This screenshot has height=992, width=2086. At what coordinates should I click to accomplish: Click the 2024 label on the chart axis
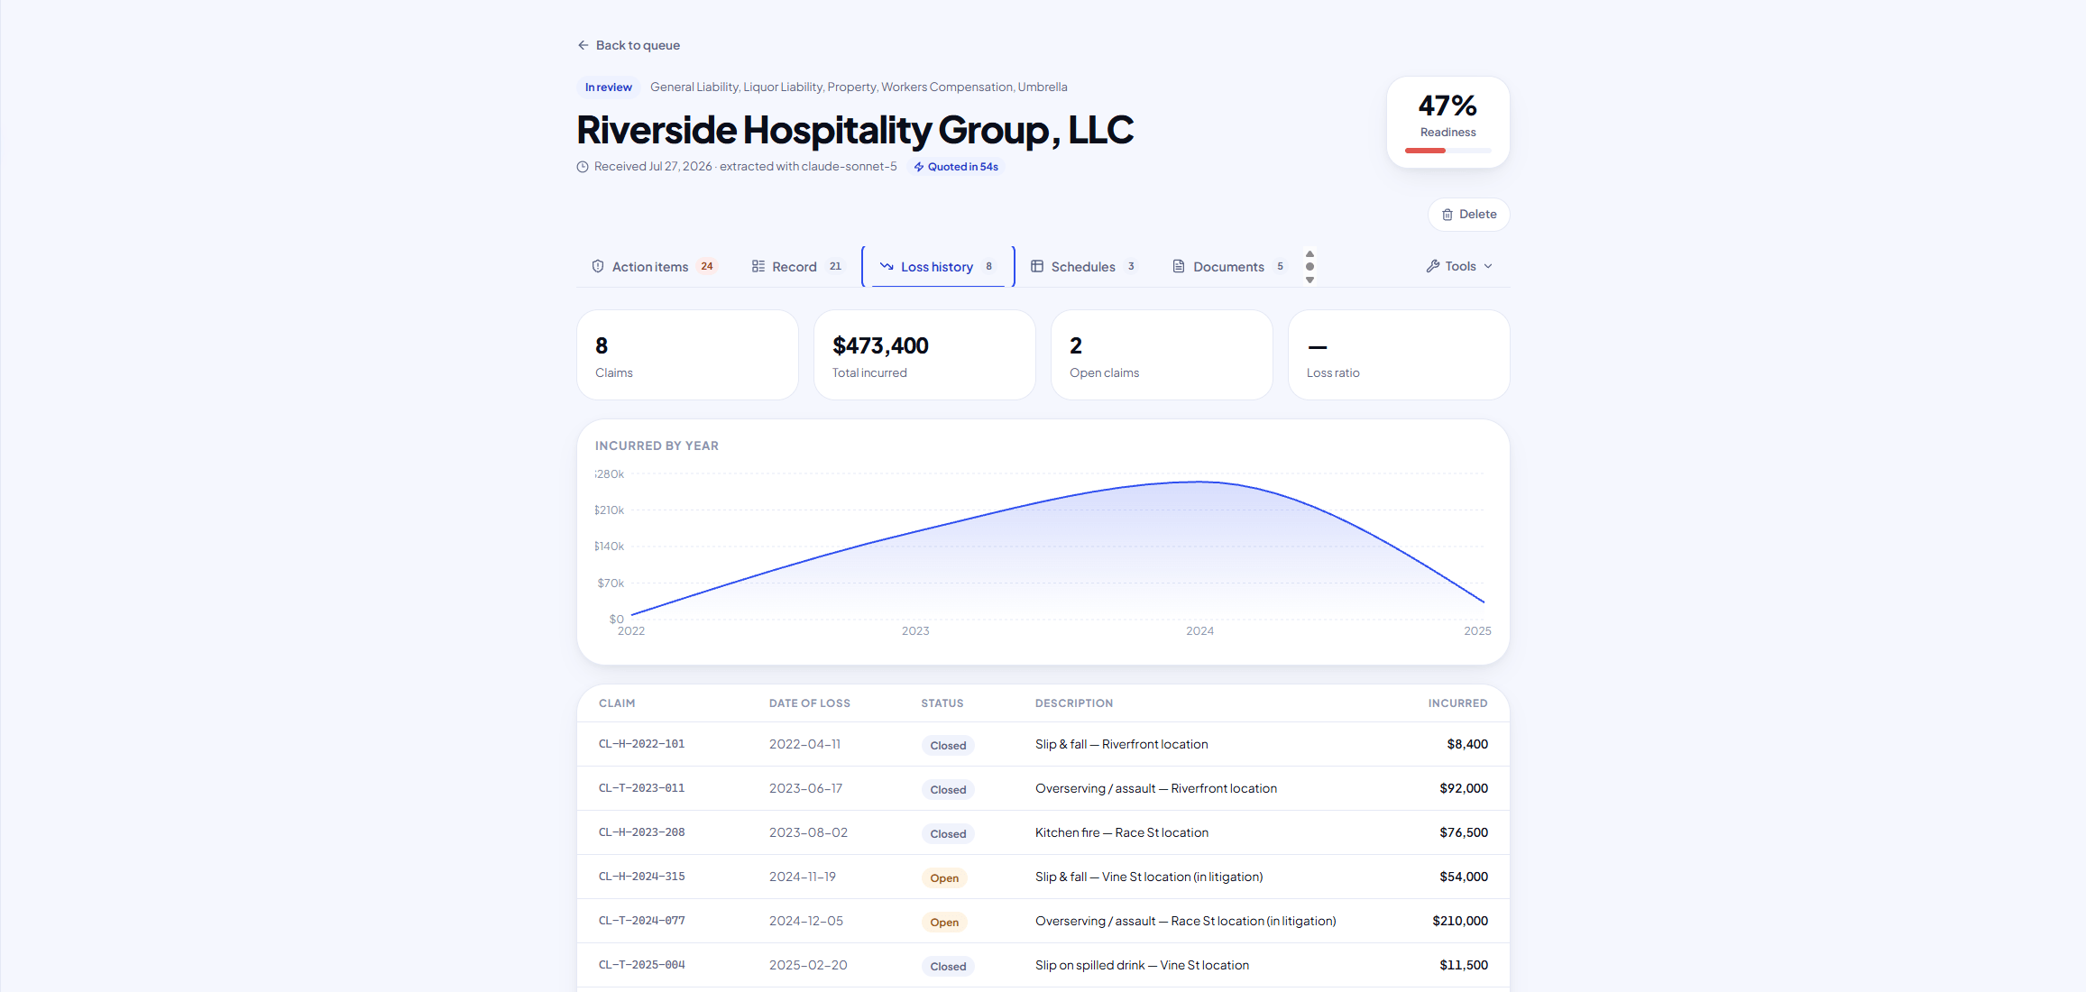tap(1199, 631)
